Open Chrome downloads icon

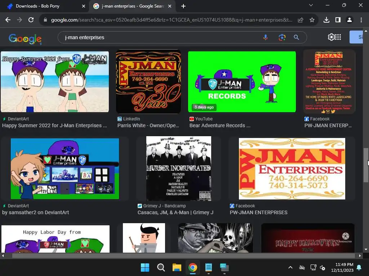pyautogui.click(x=326, y=20)
